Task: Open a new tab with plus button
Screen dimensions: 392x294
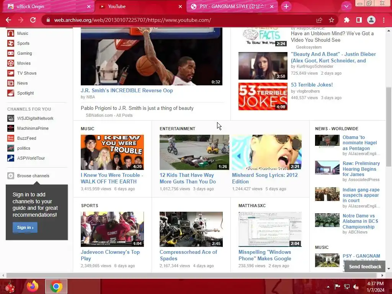Action: (286, 7)
